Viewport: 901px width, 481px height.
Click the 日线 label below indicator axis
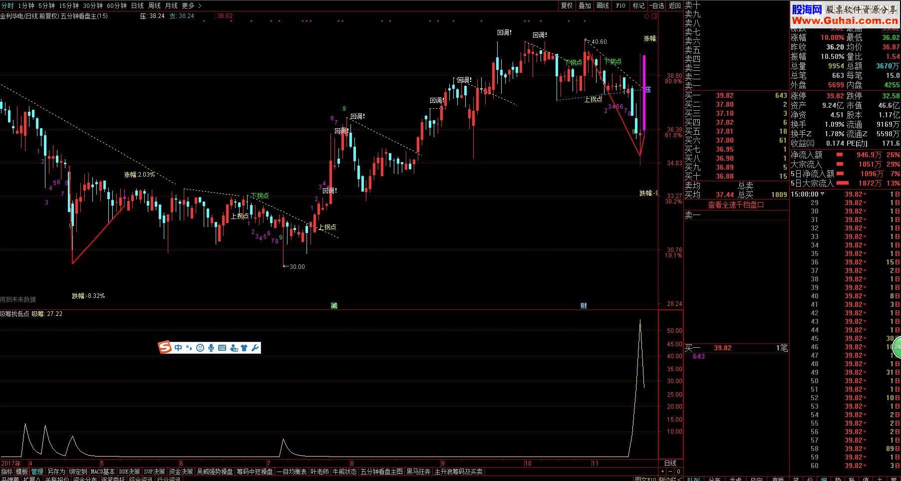pos(670,464)
